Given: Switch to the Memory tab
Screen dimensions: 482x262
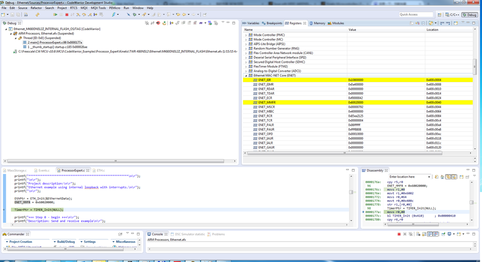Looking at the screenshot, I should (x=317, y=23).
